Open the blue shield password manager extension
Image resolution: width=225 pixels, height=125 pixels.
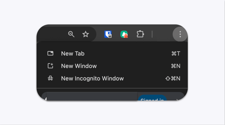click(x=108, y=34)
